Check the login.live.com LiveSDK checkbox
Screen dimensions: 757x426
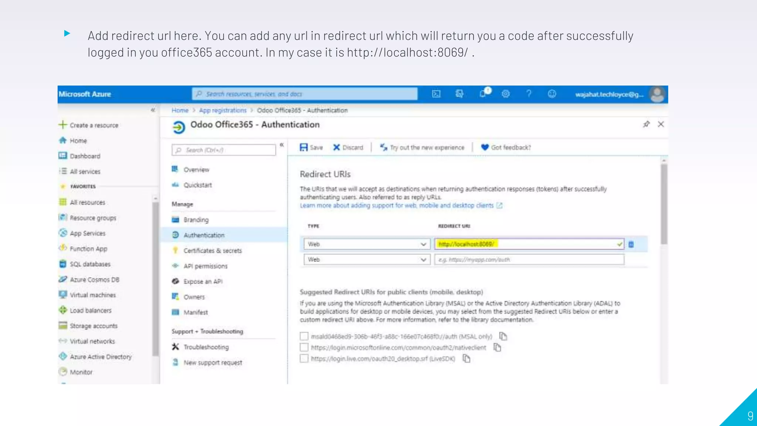(304, 358)
